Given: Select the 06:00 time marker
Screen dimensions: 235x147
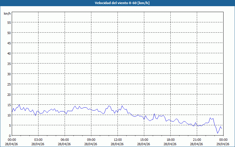Looking at the screenshot, I should click(x=65, y=140).
